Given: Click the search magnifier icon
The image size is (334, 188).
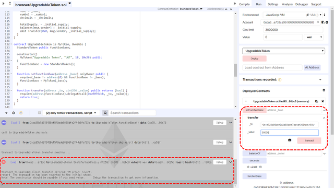Looking at the screenshot, I should click(105, 113).
